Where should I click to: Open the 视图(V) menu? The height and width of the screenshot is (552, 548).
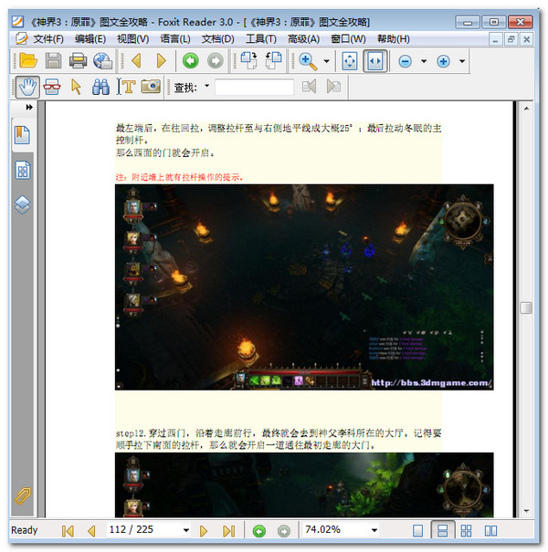pyautogui.click(x=132, y=38)
